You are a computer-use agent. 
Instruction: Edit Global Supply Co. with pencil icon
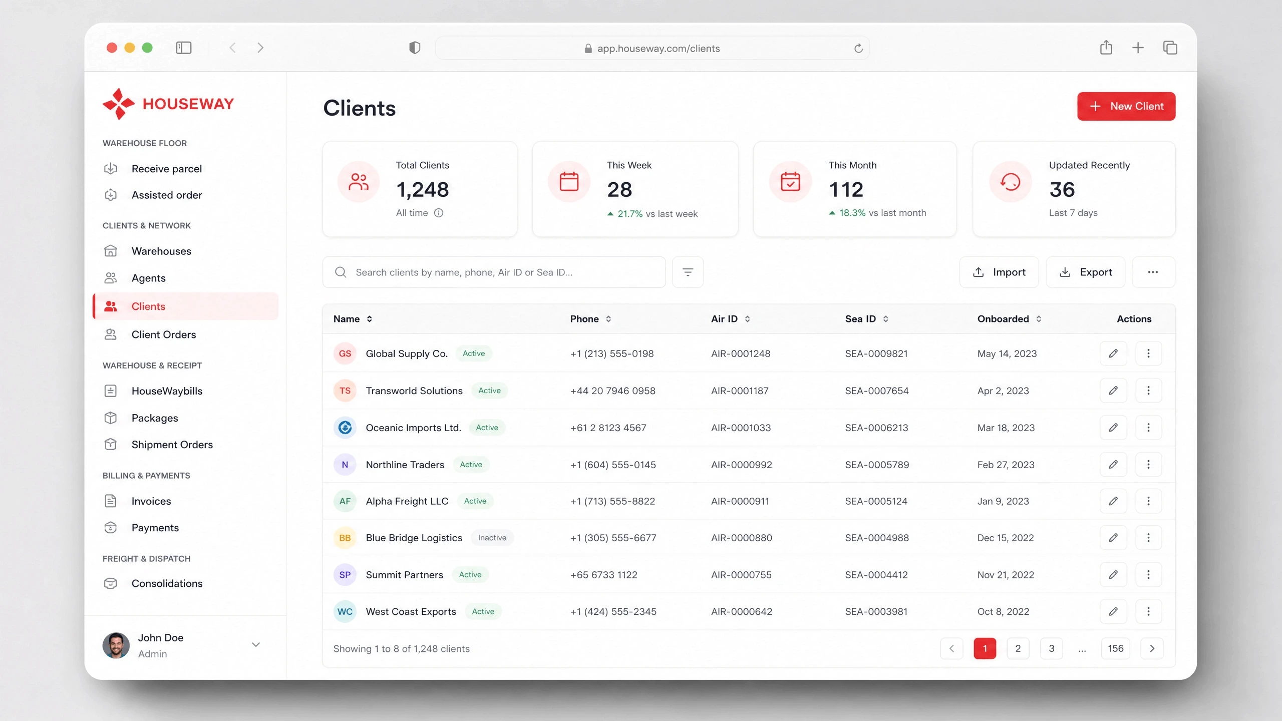pyautogui.click(x=1113, y=353)
